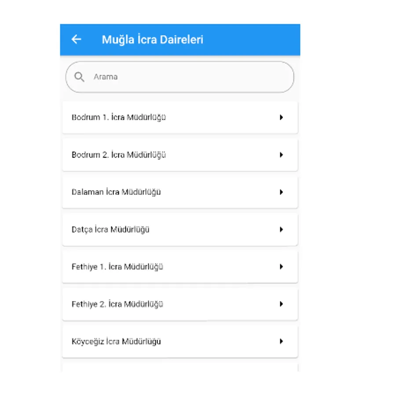
Task: Open Fethiye 1. İcra Müdürlüğü item
Action: click(117, 267)
